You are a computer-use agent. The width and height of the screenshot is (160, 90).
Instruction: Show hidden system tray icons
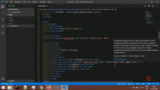(130, 88)
